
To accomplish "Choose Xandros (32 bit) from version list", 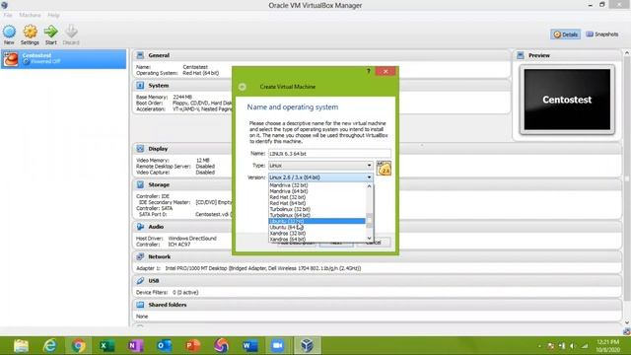I will pos(317,233).
